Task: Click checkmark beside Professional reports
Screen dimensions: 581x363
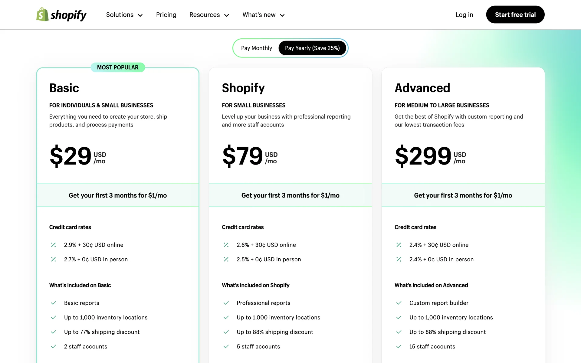Action: (226, 303)
